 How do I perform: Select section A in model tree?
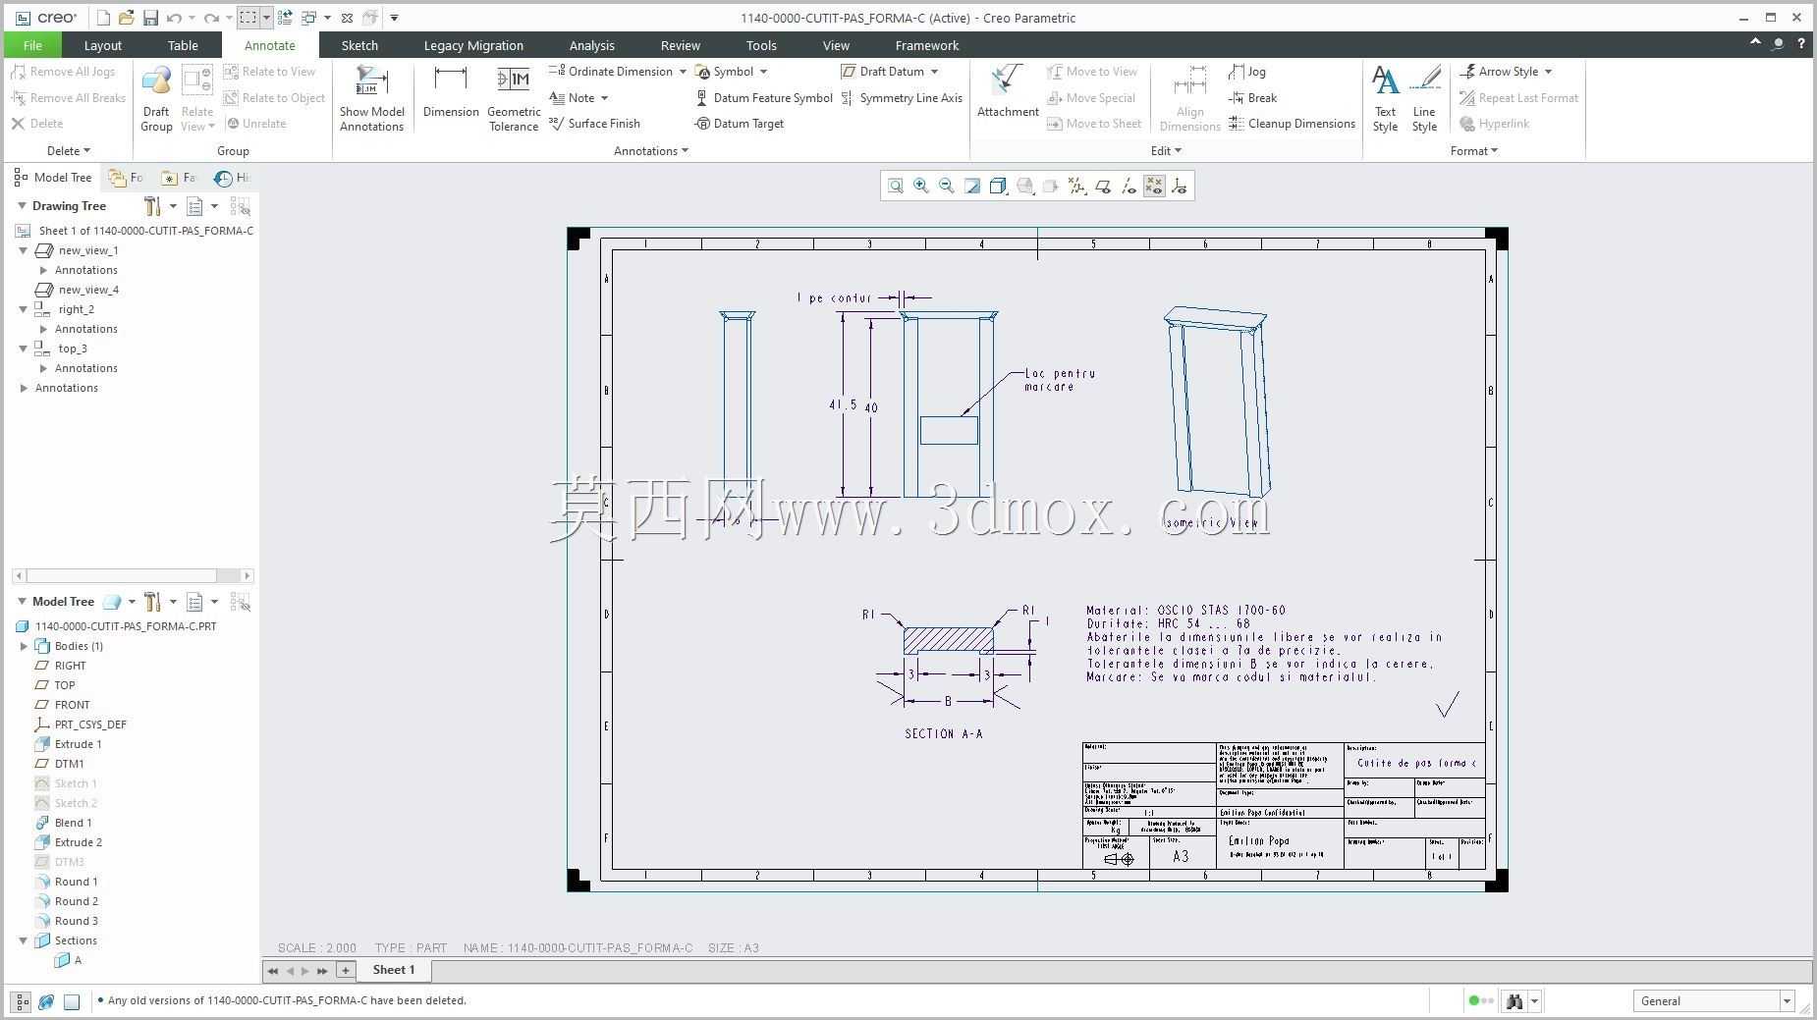tap(69, 960)
